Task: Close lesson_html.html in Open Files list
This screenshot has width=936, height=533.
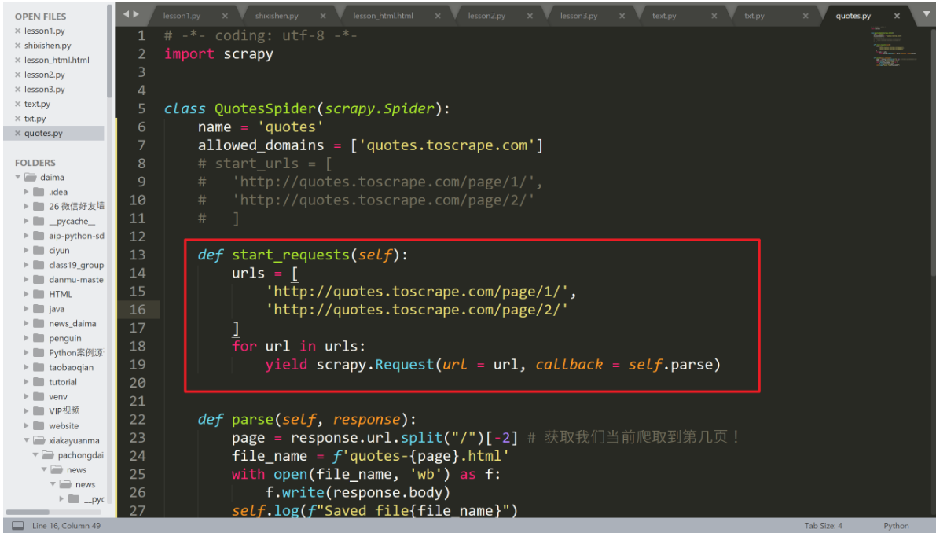Action: pyautogui.click(x=17, y=60)
